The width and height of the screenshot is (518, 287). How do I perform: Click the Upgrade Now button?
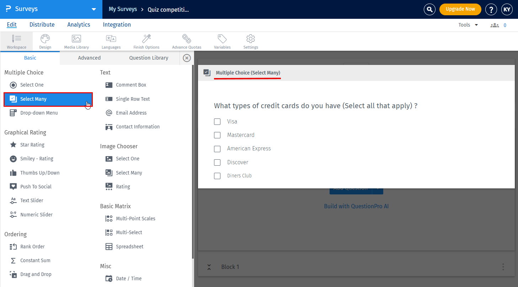pos(460,10)
